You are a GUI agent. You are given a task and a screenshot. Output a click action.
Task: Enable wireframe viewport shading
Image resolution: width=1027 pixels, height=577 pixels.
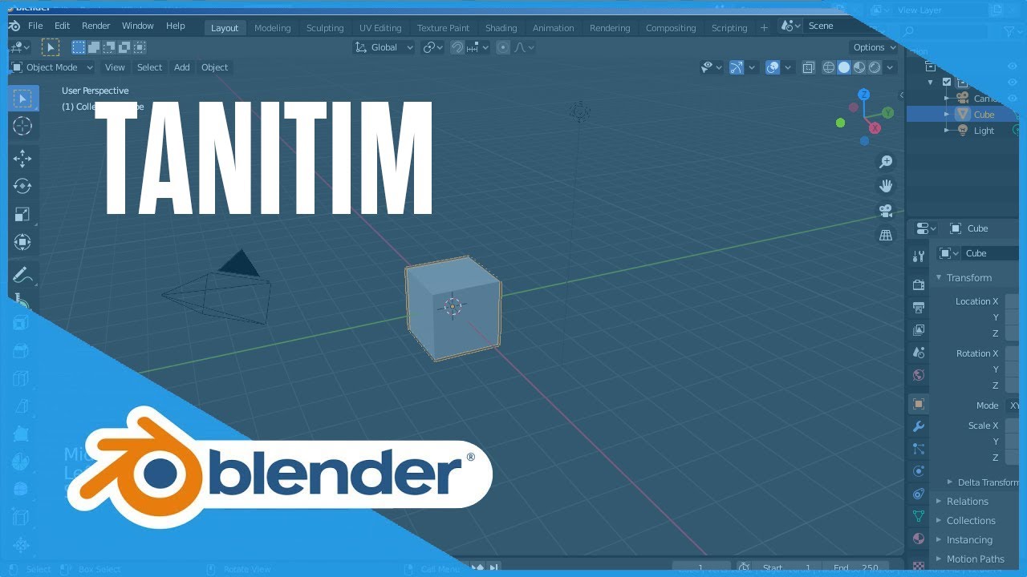pyautogui.click(x=829, y=67)
